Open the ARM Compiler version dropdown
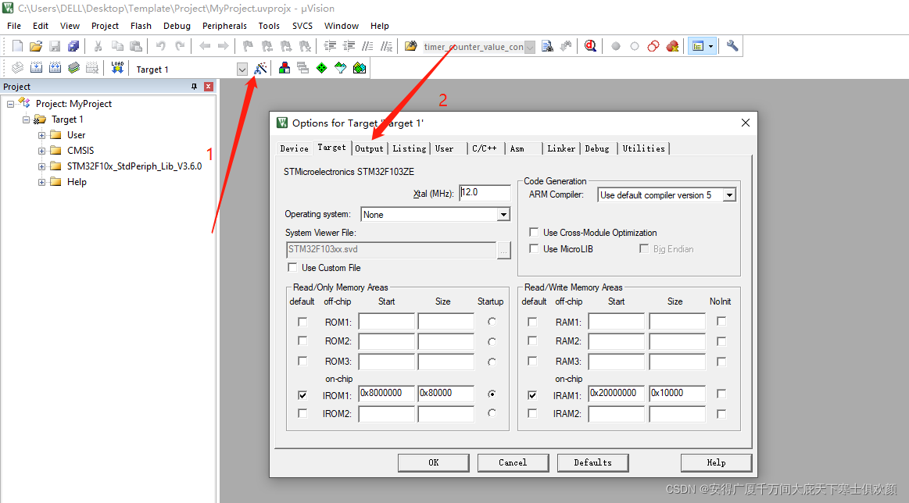 tap(729, 195)
